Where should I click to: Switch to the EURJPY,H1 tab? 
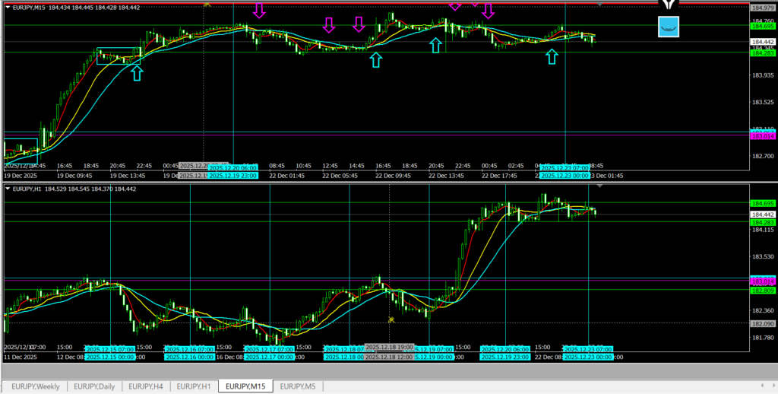tap(193, 386)
